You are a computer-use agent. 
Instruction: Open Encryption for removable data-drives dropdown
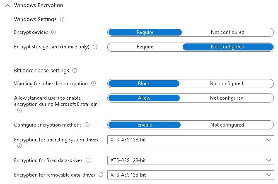(x=190, y=175)
